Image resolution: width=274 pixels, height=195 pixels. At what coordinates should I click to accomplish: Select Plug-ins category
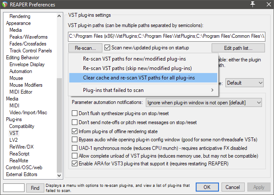point(14,119)
